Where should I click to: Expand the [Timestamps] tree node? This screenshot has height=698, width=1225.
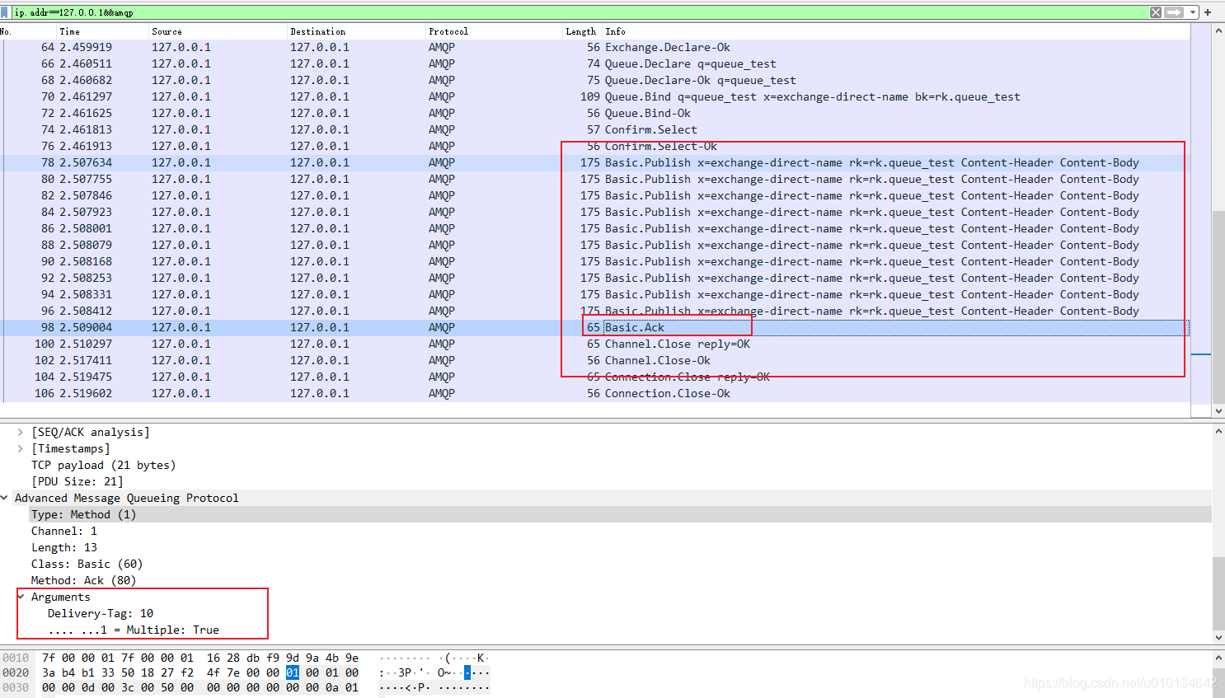tap(20, 448)
